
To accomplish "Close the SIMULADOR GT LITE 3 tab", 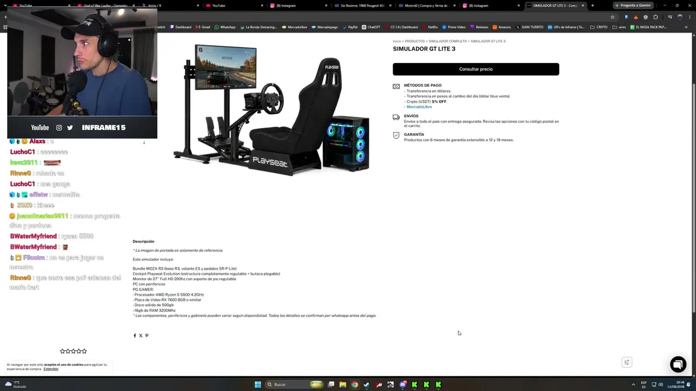I will tap(583, 5).
